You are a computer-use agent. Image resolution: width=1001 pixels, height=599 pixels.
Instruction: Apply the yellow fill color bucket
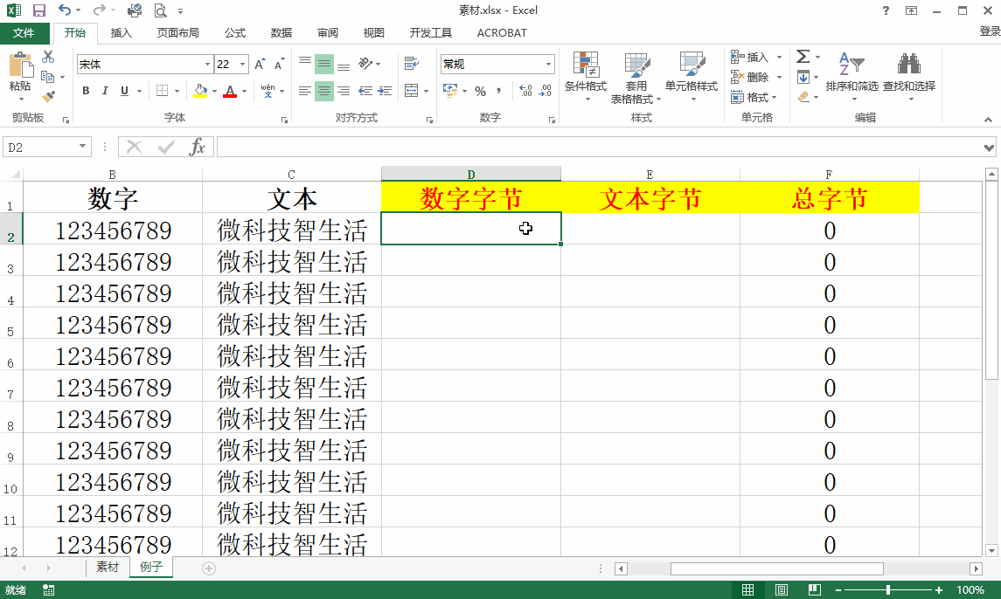pyautogui.click(x=200, y=91)
